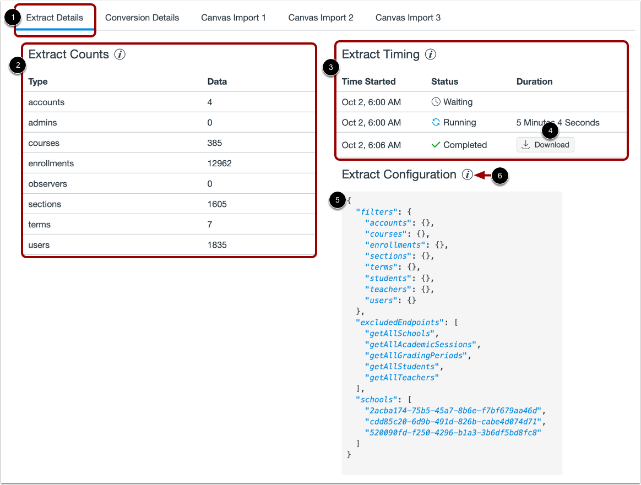Click the enrollments count value 12962
The width and height of the screenshot is (641, 485).
coord(220,164)
